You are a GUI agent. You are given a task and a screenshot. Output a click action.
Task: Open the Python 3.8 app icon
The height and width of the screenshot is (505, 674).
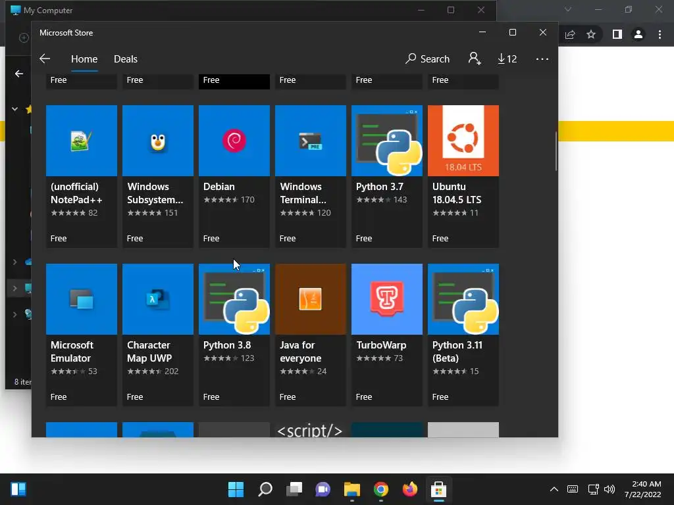click(x=234, y=299)
